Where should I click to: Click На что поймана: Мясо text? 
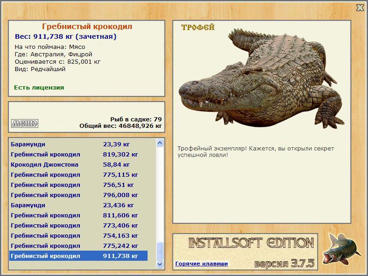[50, 47]
